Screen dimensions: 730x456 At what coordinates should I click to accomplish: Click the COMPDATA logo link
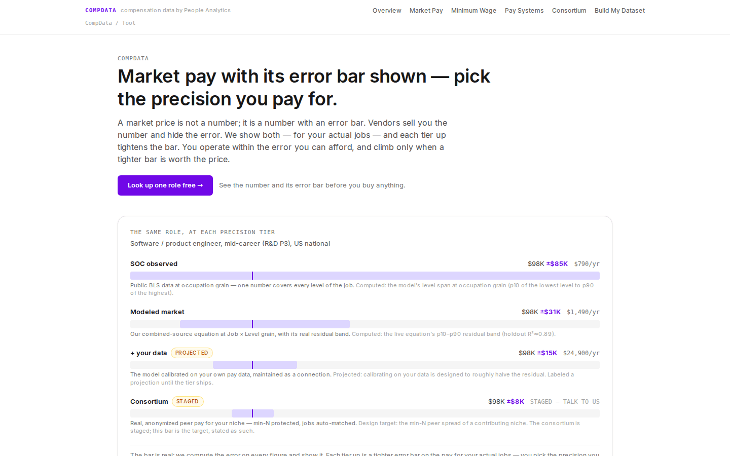click(x=101, y=10)
